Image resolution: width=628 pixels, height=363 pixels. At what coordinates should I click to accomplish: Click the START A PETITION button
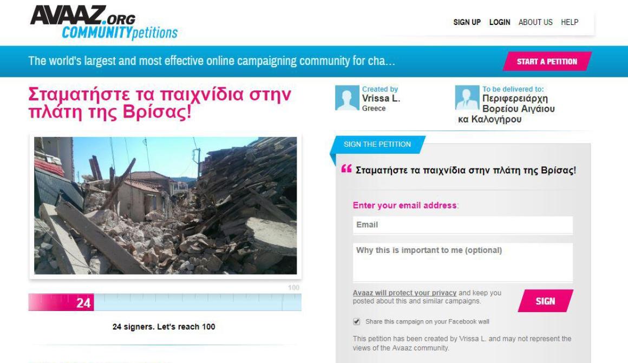coord(547,61)
